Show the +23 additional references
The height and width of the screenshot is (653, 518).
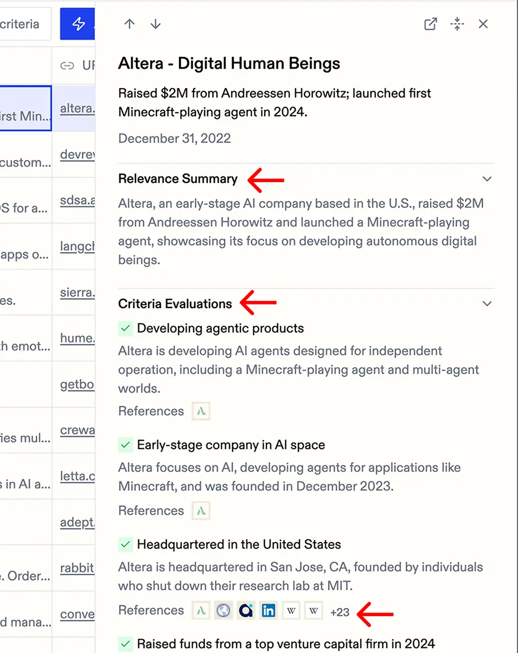pos(340,612)
